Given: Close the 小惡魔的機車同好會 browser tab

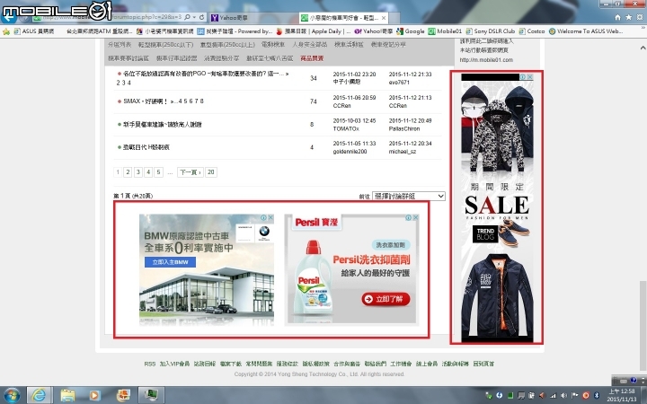Looking at the screenshot, I should [384, 18].
